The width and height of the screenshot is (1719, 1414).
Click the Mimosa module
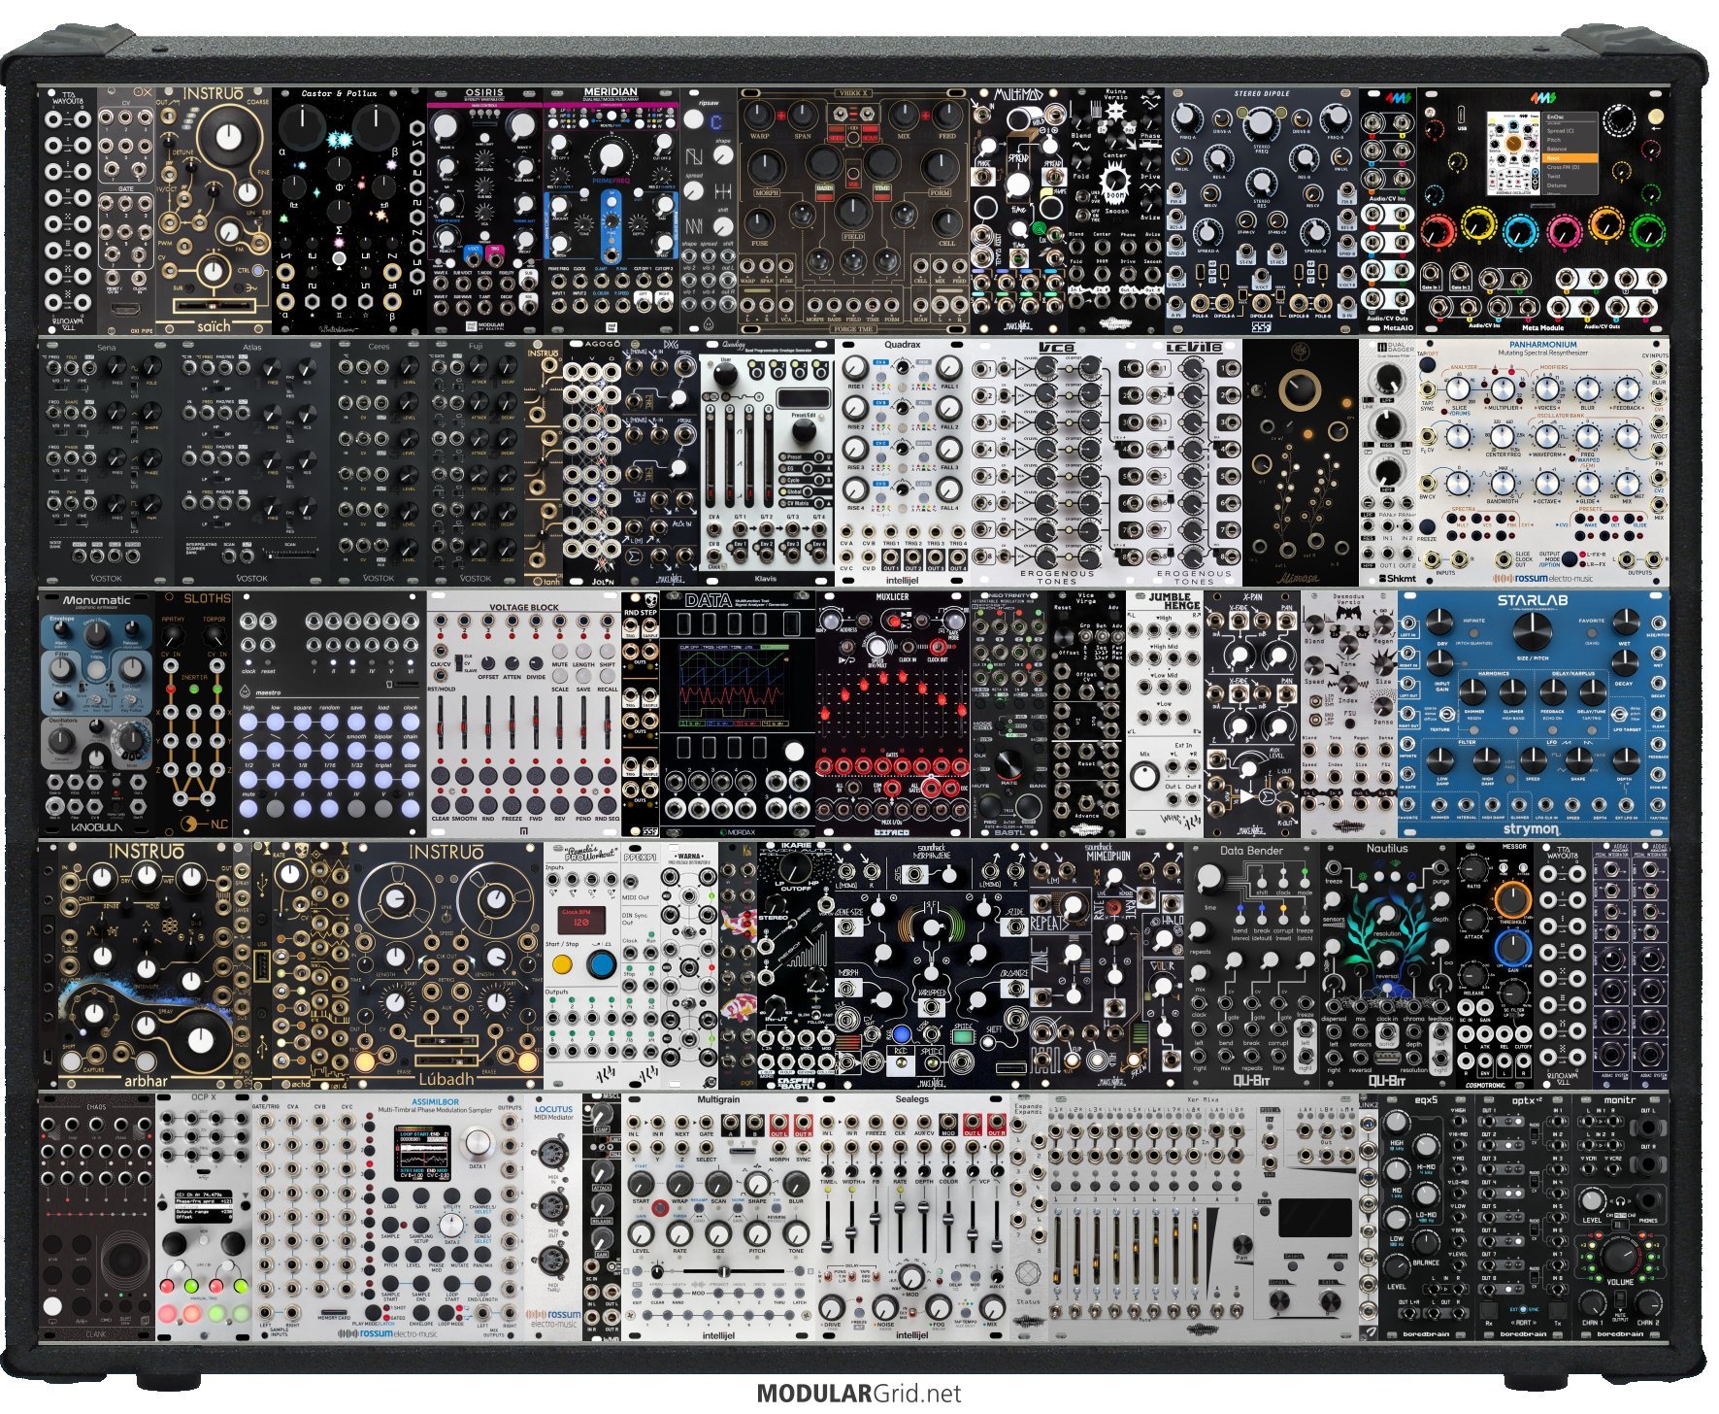pos(1301,462)
